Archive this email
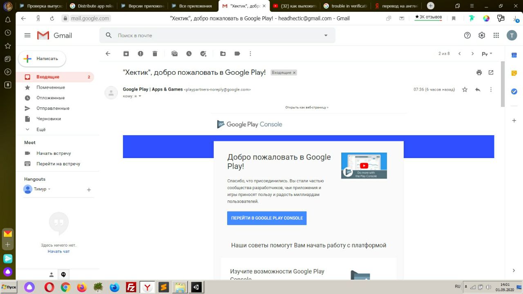 pos(126,53)
